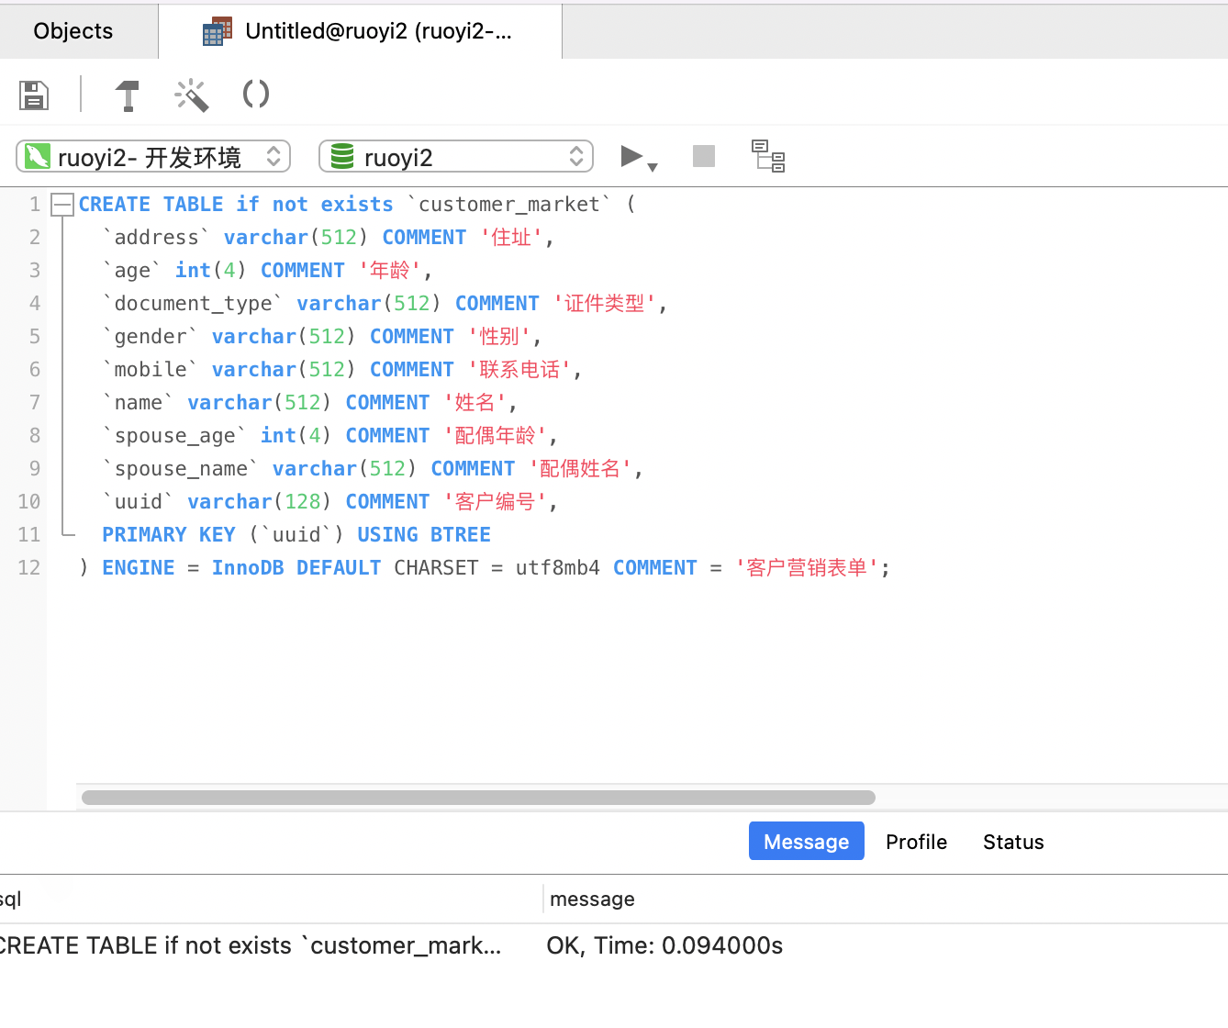Save the current SQL query

coord(34,95)
